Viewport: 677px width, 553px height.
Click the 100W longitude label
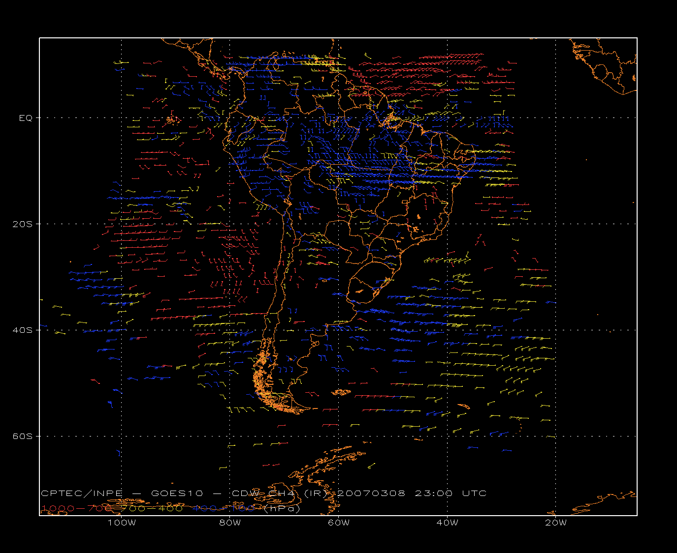[122, 523]
